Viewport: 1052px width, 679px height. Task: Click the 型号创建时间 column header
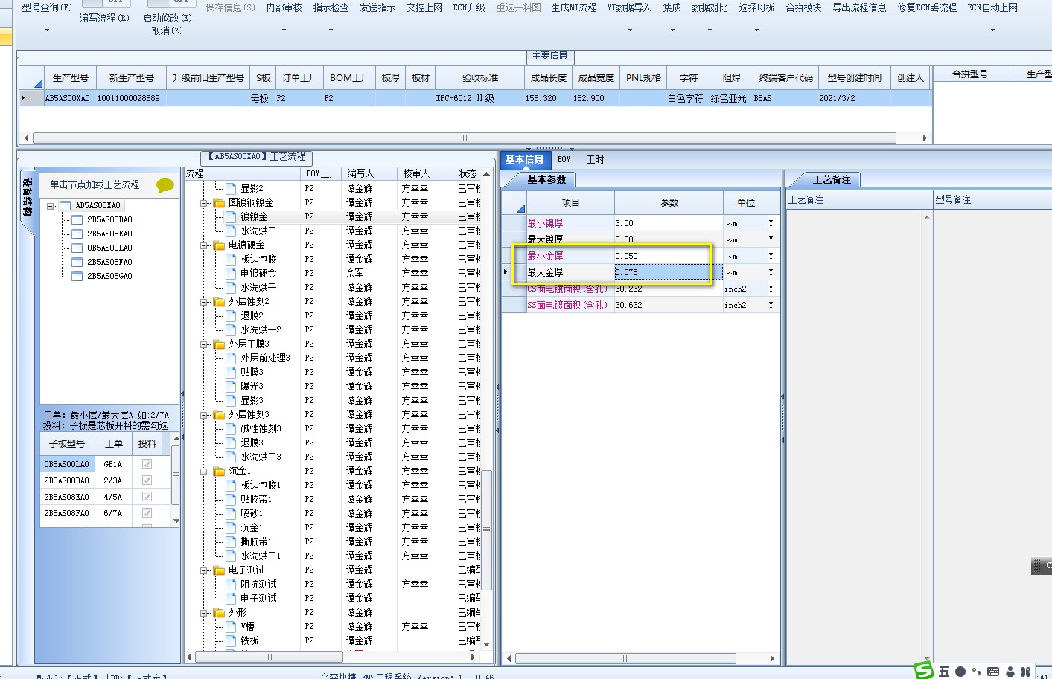(855, 77)
